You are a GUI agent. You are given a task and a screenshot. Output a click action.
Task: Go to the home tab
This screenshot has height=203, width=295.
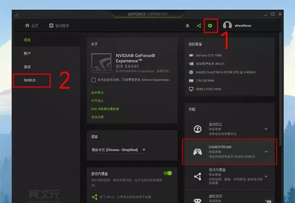31,26
